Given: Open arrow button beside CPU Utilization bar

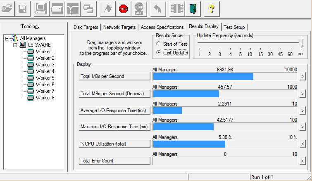Looking at the screenshot, I should click(302, 144).
